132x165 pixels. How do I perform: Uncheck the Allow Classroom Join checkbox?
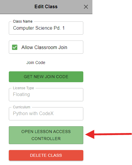15,47
